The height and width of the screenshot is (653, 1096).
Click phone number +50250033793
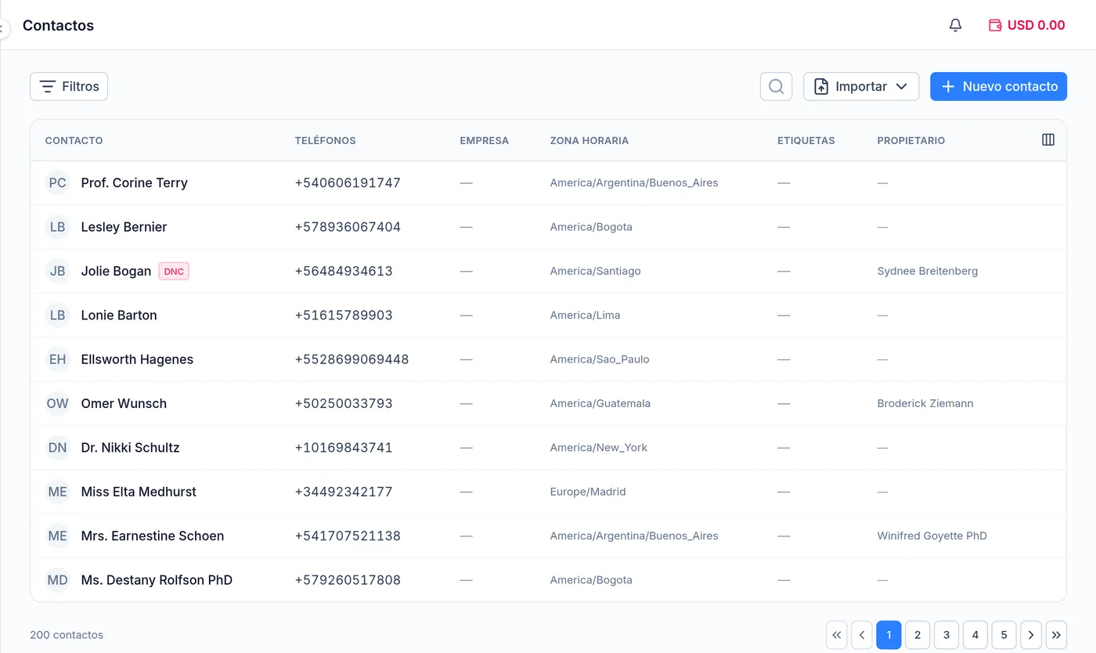pos(344,403)
